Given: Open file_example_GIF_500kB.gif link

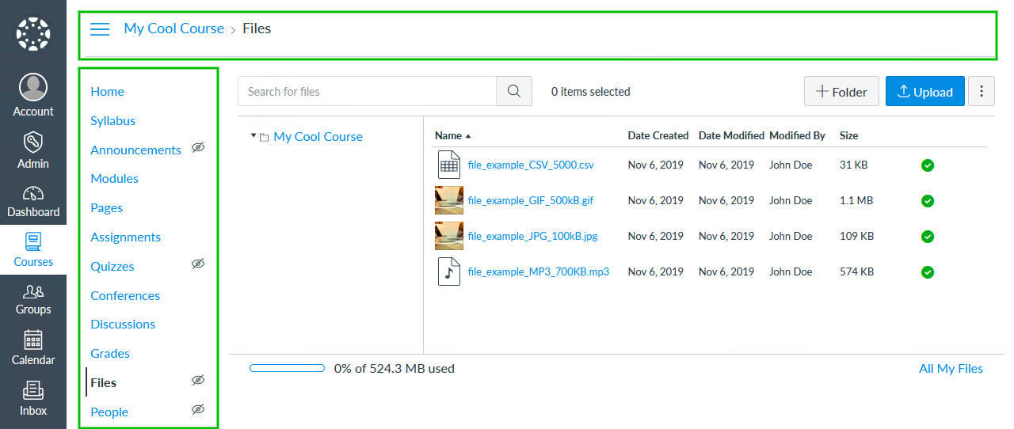Looking at the screenshot, I should [x=531, y=200].
